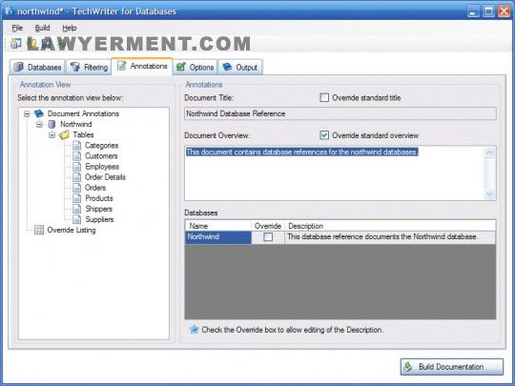Enable Override standard title checkbox

click(324, 97)
